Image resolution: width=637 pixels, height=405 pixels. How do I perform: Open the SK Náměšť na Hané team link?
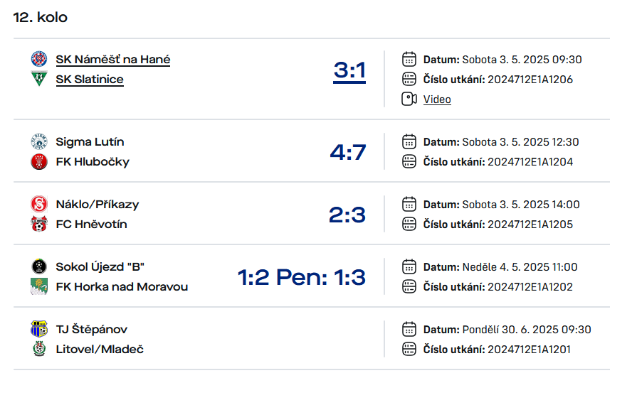(113, 60)
